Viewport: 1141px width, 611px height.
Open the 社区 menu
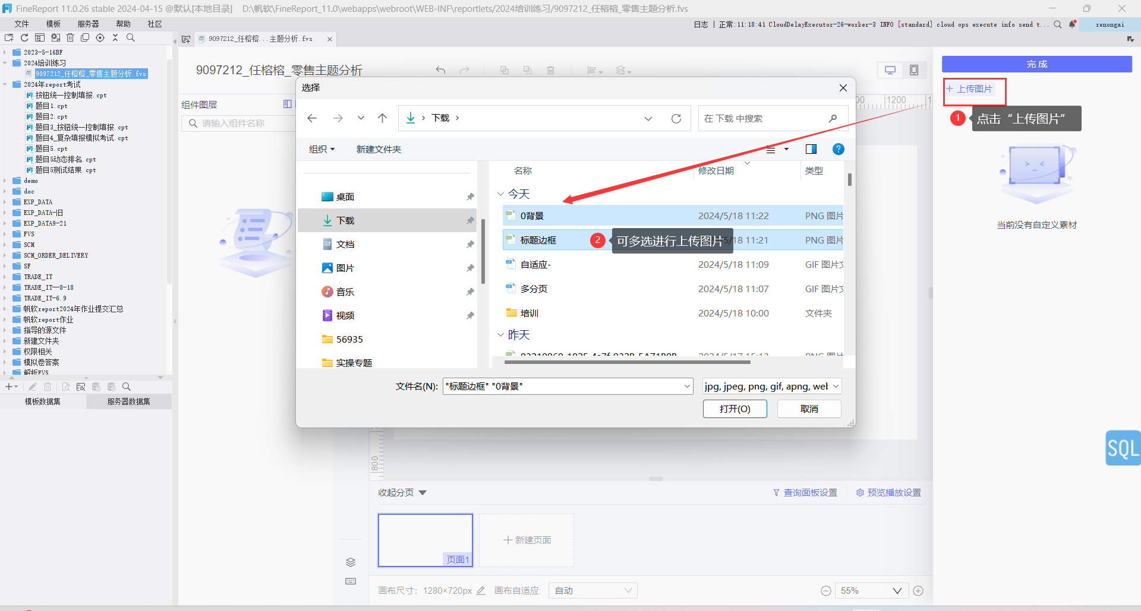coord(155,24)
